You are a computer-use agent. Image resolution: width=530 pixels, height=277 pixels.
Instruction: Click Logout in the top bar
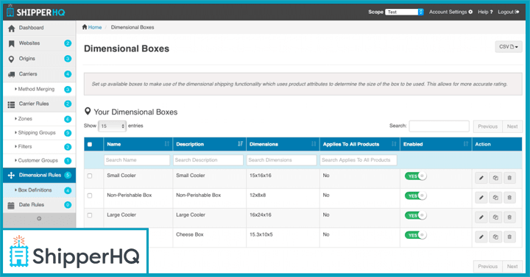(x=509, y=12)
